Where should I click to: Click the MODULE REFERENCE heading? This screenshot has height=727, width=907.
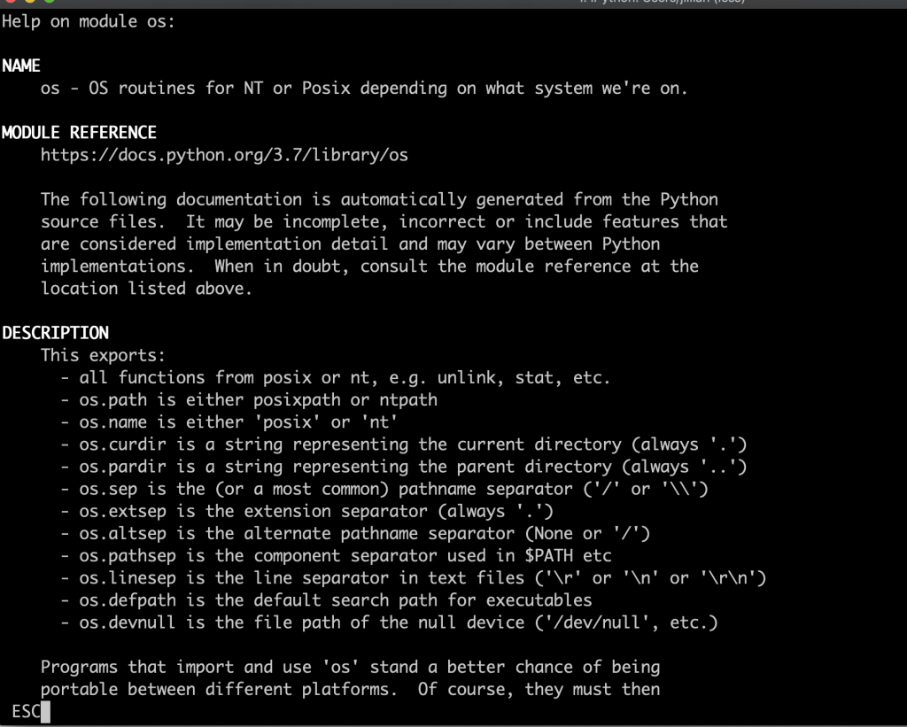pyautogui.click(x=79, y=133)
